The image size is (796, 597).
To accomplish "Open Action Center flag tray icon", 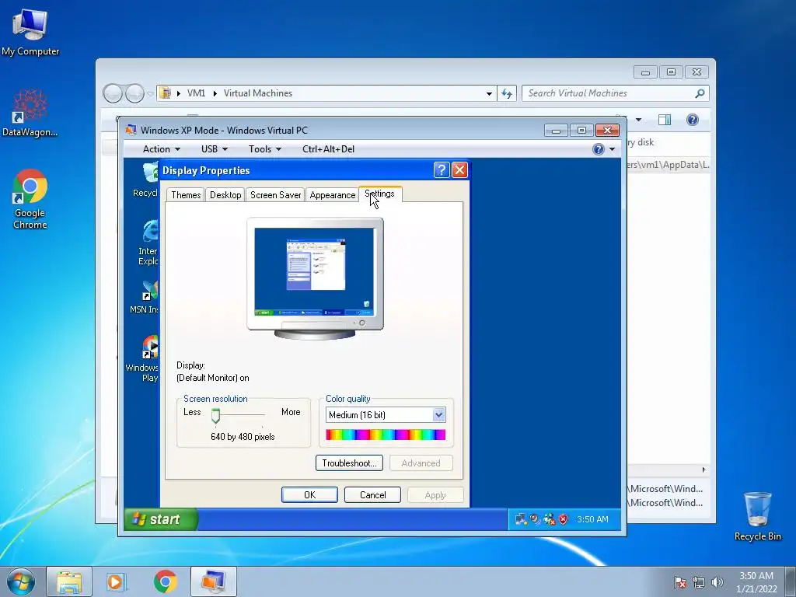I will 680,582.
